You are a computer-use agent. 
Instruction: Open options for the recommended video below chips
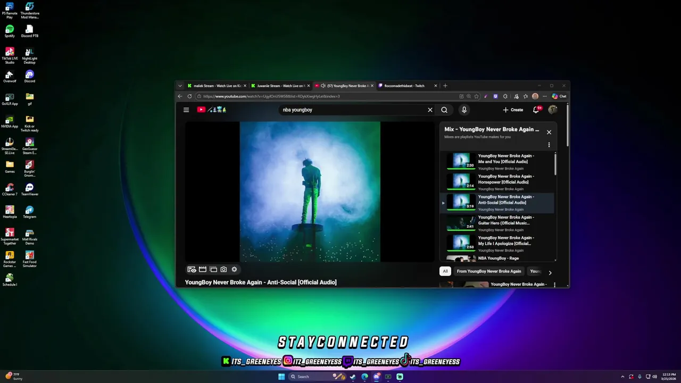(554, 285)
